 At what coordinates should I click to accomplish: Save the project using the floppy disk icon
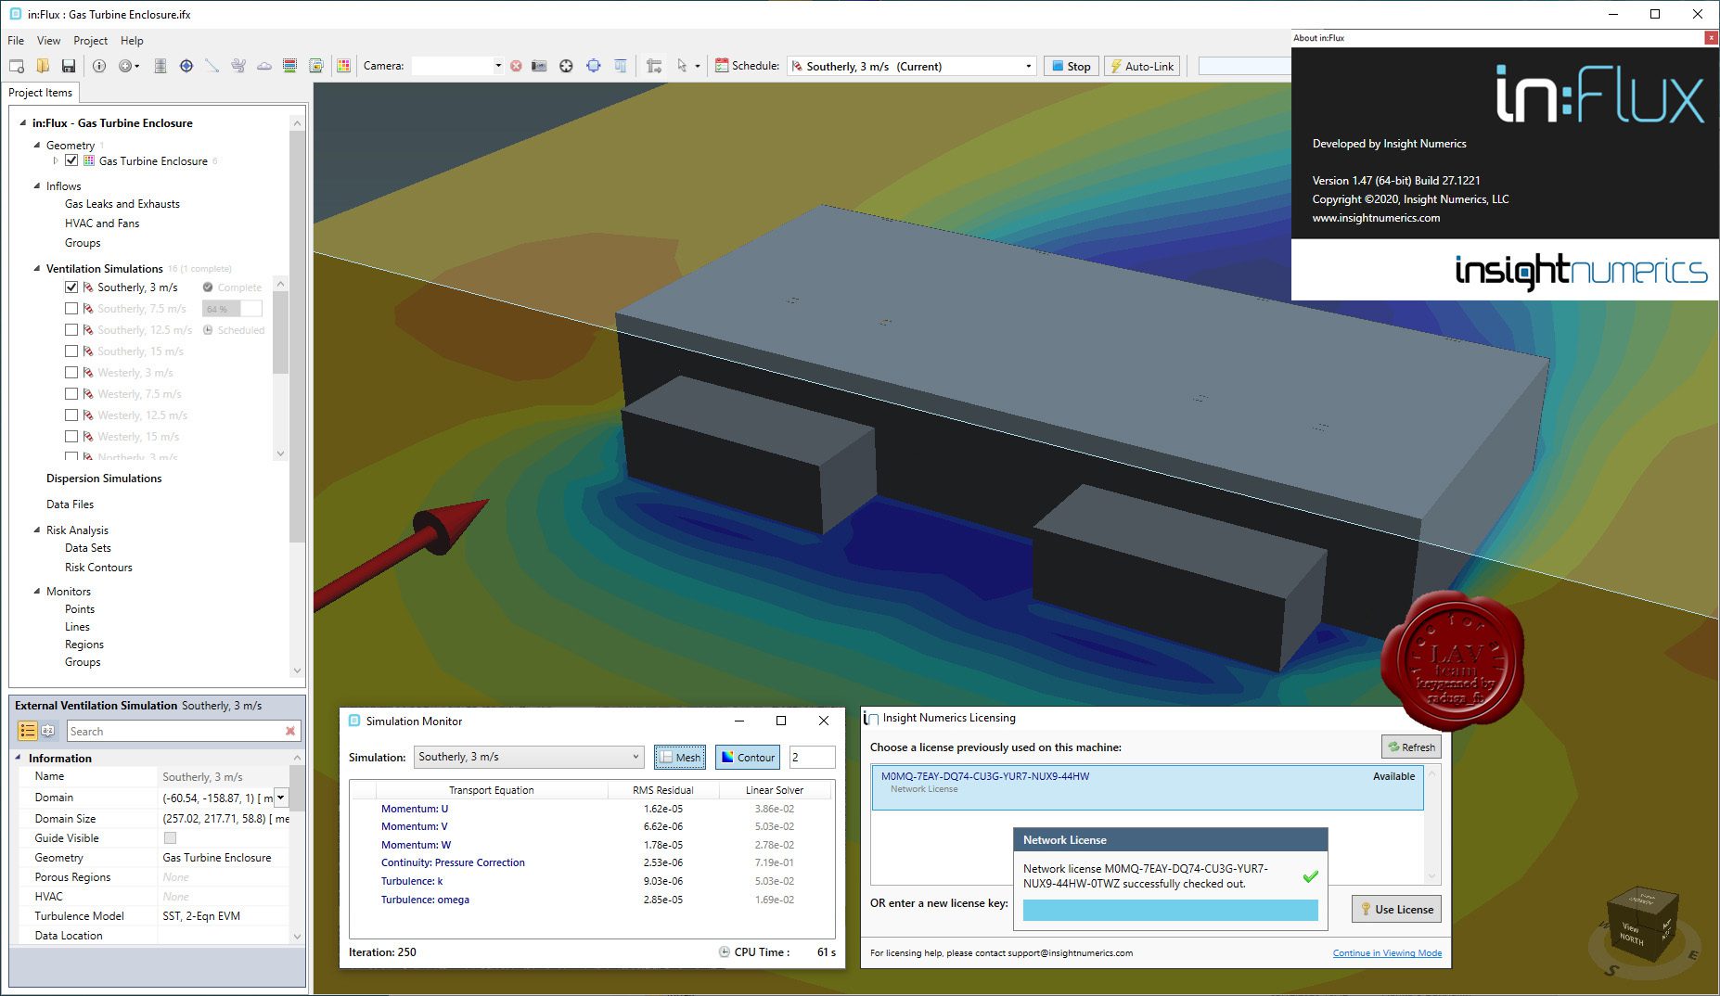click(69, 66)
